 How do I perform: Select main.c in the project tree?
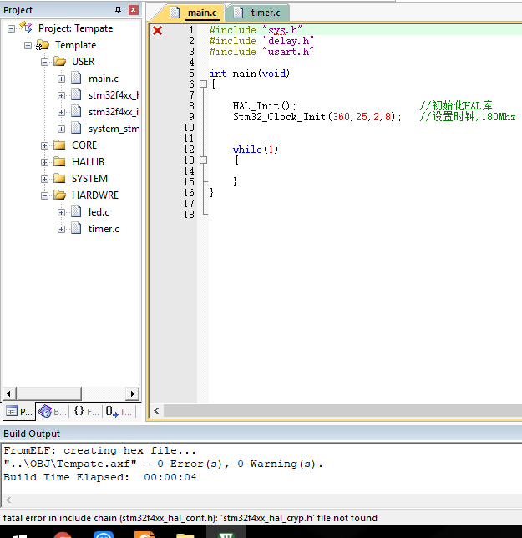[x=104, y=79]
